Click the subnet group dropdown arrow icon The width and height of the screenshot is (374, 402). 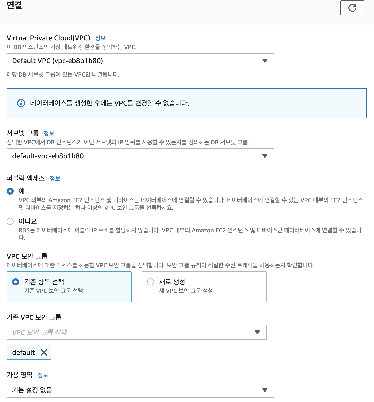(x=265, y=156)
